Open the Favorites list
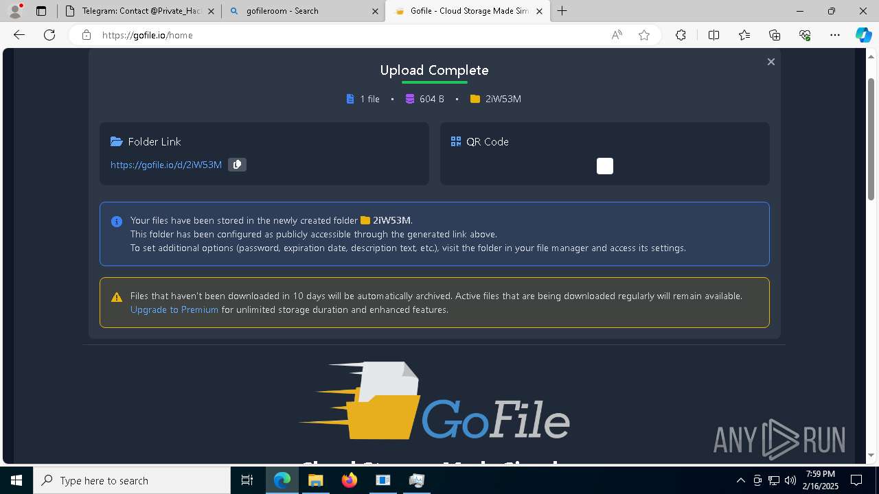This screenshot has height=494, width=879. click(x=744, y=35)
